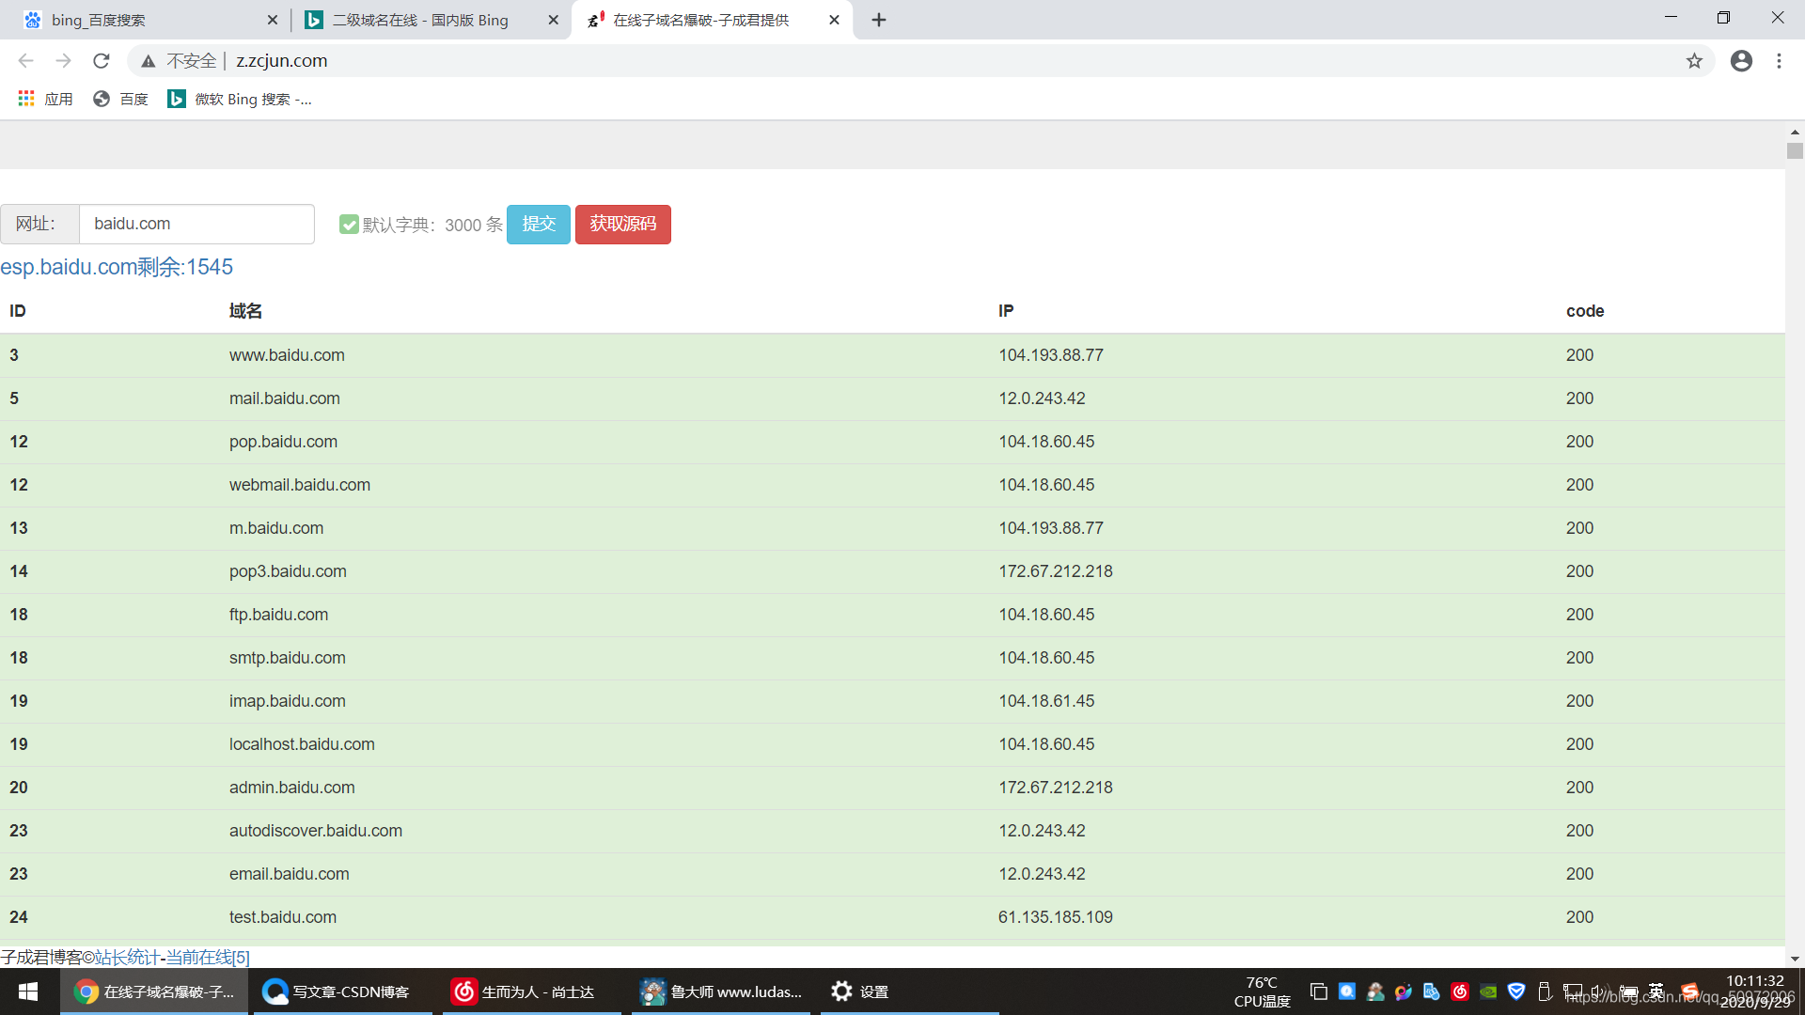Image resolution: width=1805 pixels, height=1015 pixels.
Task: Click the red NetEase Cloud Music tray icon
Action: click(x=1460, y=992)
